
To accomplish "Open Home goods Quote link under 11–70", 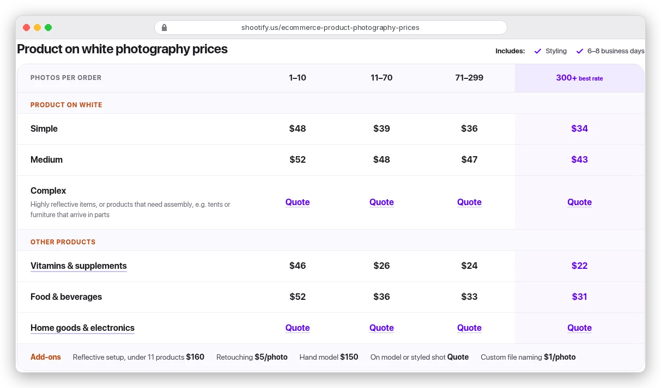I will pos(381,328).
